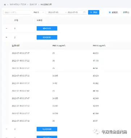Image resolution: width=131 pixels, height=138 pixels.
Task: Click license plate button in row 2
Action: 47,37
